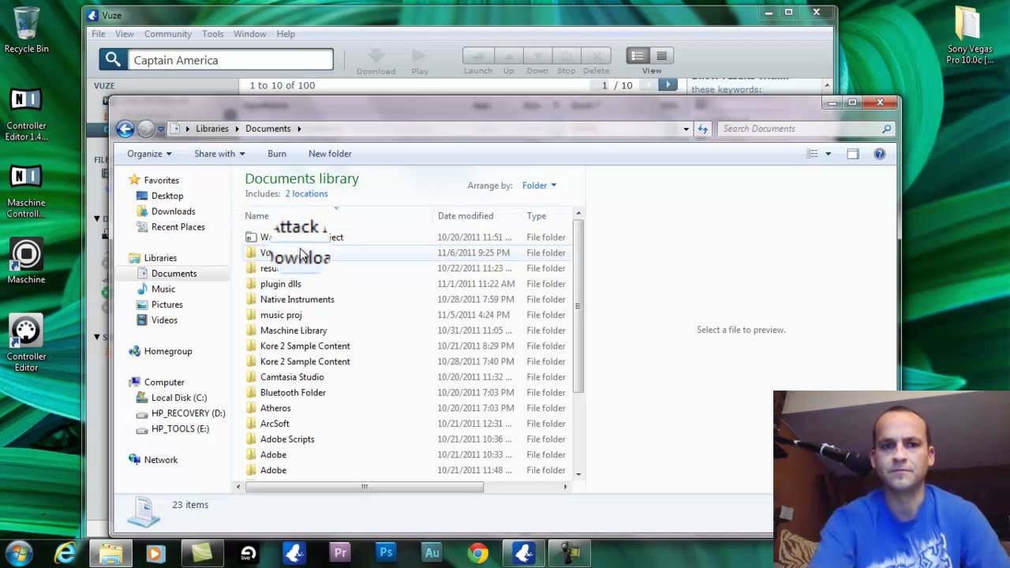Click the Delete icon in Vuze toolbar

coord(596,56)
